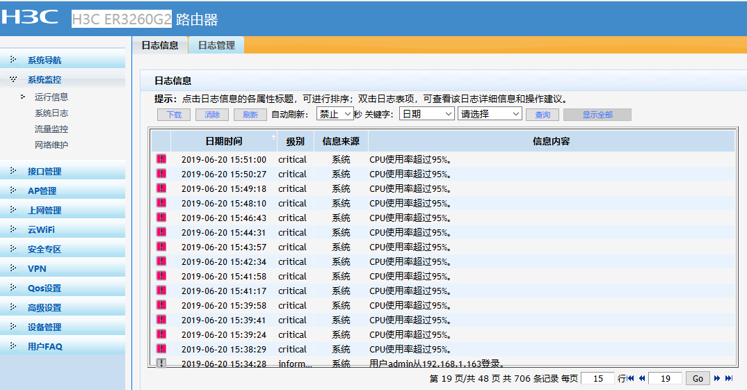Screen dimensions: 747x390
Task: Click the H3C ER3260G2 title text
Action: coord(122,19)
